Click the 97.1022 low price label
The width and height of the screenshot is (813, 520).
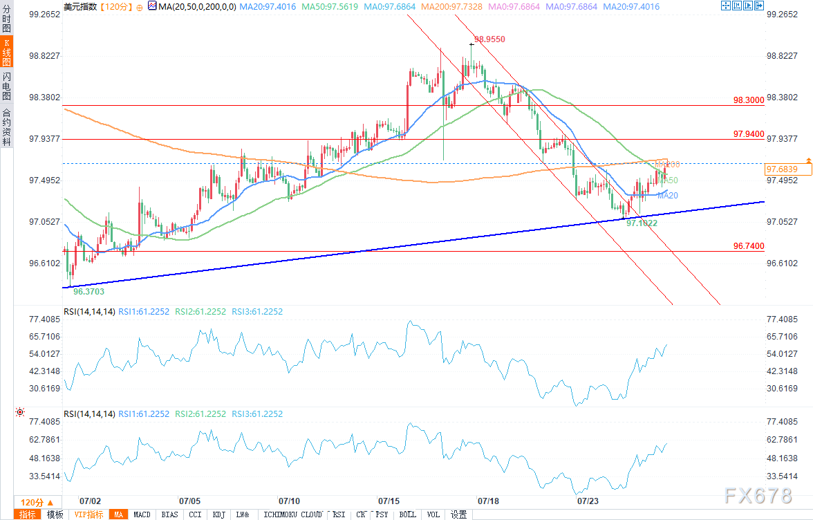[x=642, y=223]
